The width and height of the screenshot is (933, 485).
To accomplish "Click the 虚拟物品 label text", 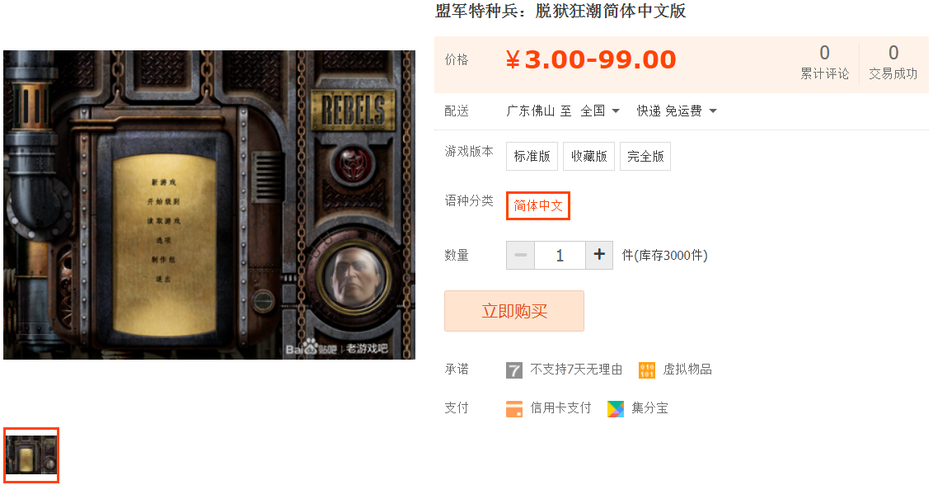I will [x=687, y=370].
